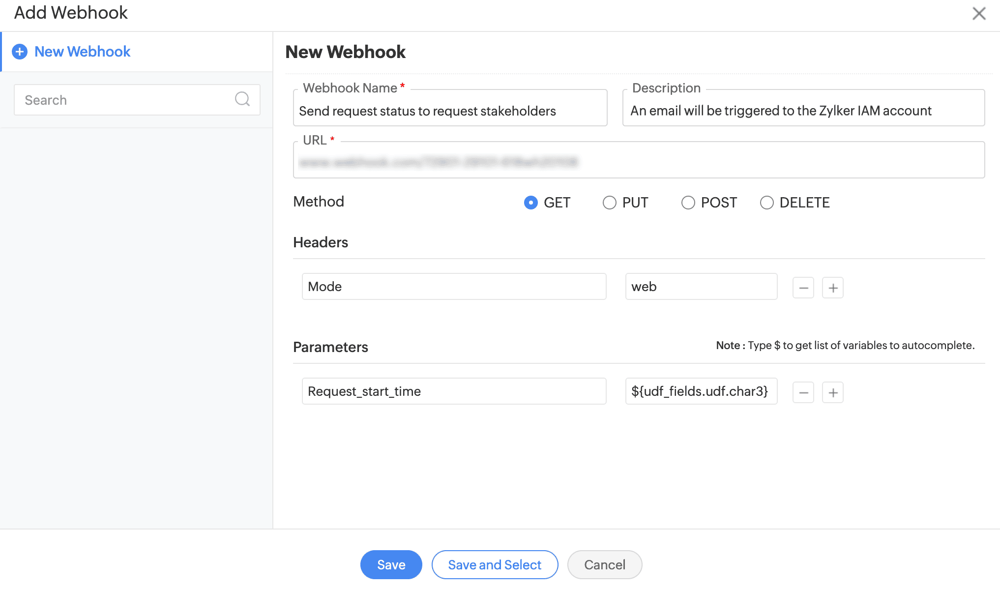Close the Add Webhook dialog

pyautogui.click(x=979, y=13)
